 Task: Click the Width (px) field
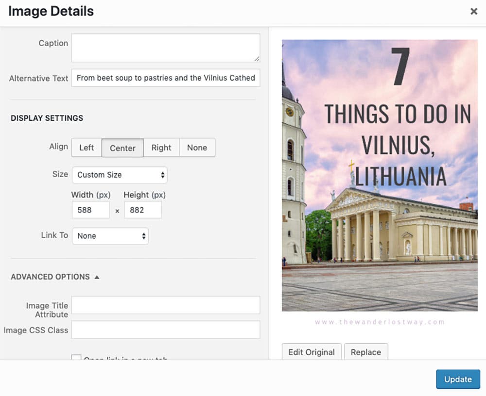point(91,210)
